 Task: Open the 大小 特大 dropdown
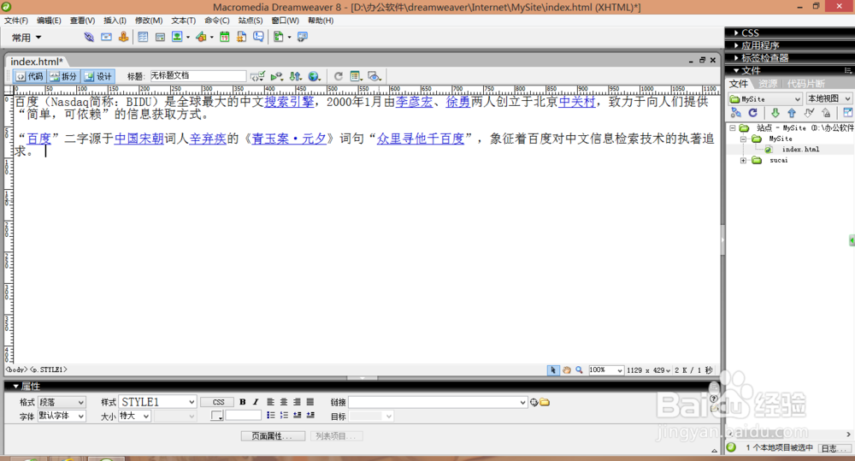click(x=135, y=417)
